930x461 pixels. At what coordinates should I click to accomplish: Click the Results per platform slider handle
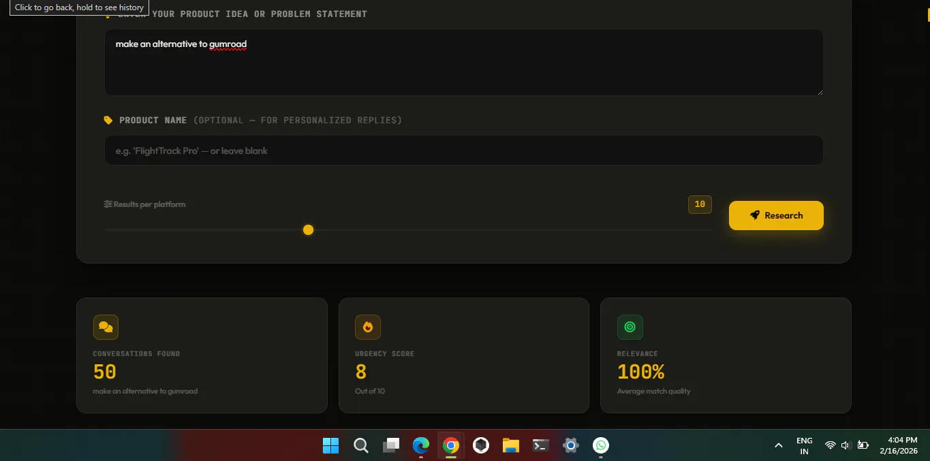tap(308, 230)
